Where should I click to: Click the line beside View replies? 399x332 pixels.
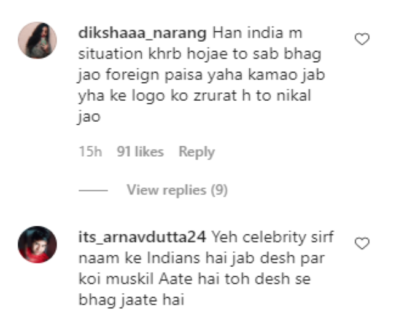pos(93,191)
